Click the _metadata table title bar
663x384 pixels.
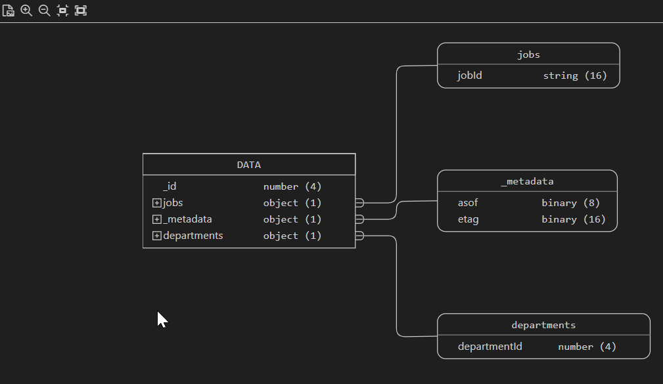tap(527, 181)
